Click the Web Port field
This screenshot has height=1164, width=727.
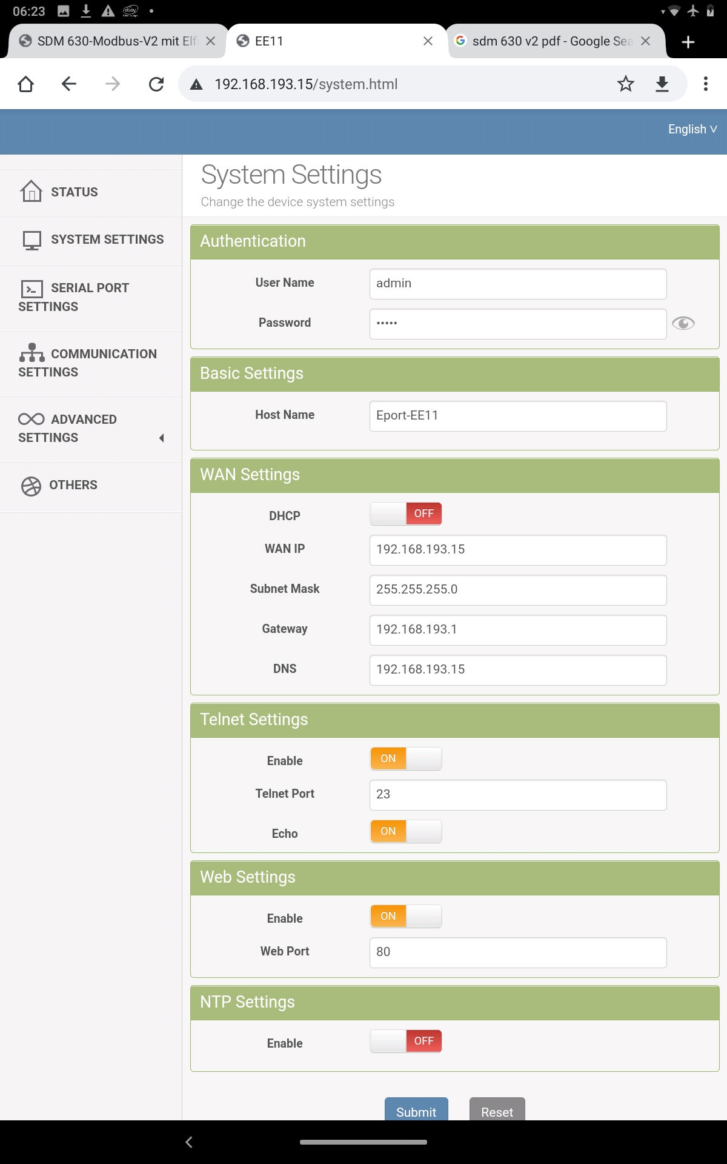[x=518, y=952]
